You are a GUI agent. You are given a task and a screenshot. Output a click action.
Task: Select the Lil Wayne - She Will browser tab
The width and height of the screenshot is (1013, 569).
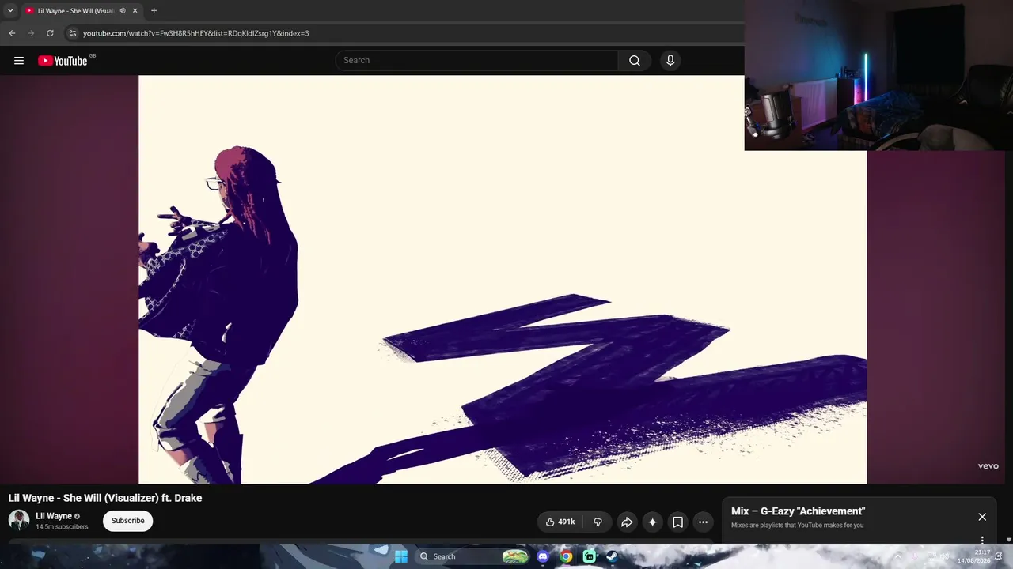(82, 11)
